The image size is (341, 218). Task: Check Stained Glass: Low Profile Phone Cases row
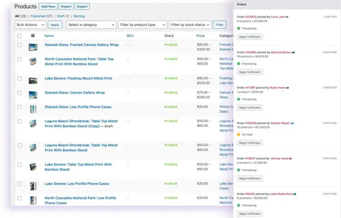click(x=20, y=107)
